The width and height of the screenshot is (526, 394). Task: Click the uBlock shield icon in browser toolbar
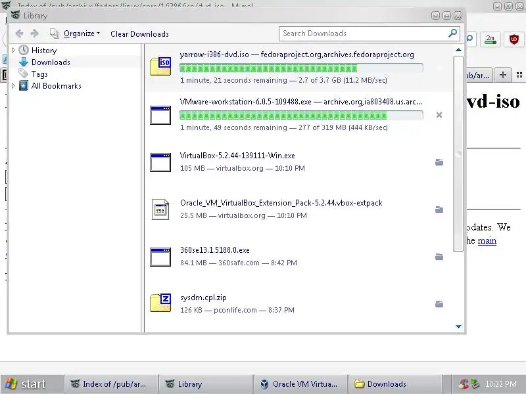[x=514, y=39]
